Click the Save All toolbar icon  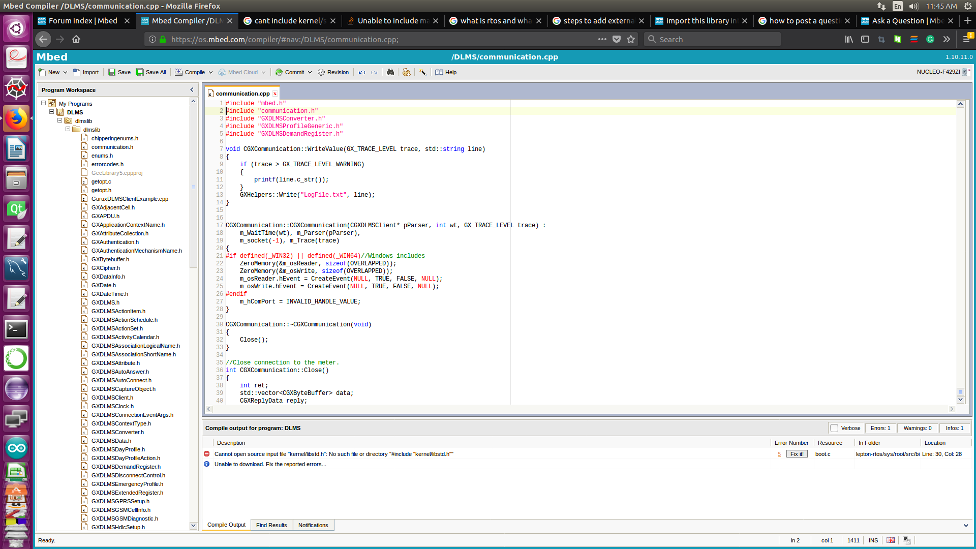140,72
